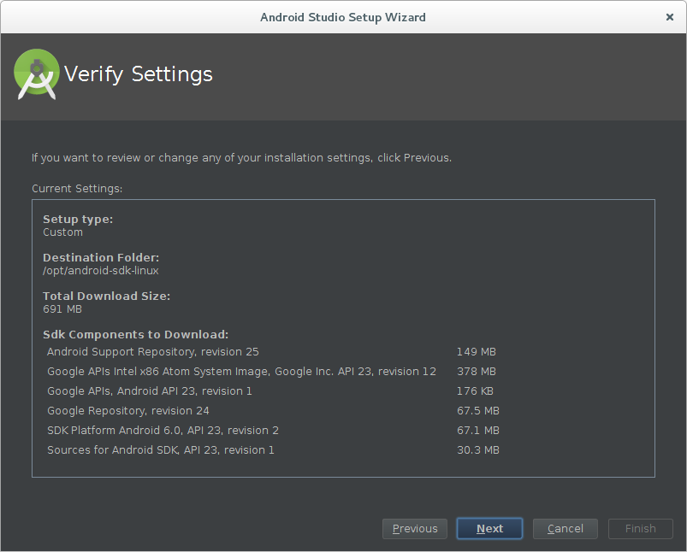Click 'Sdk Components to Download:' heading
The width and height of the screenshot is (687, 552).
(136, 334)
